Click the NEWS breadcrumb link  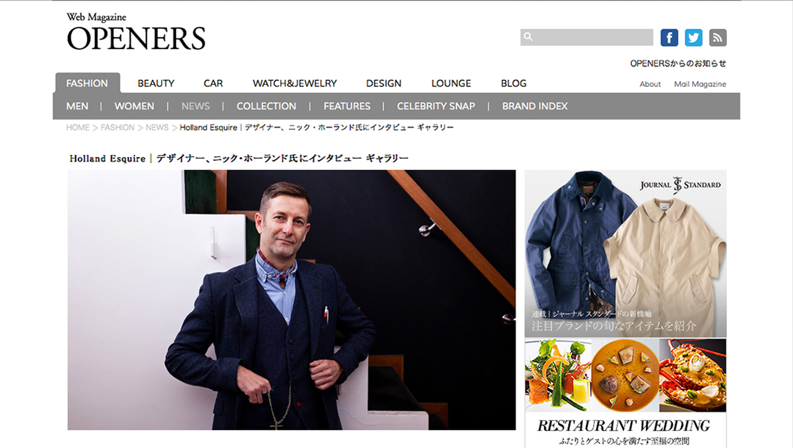coord(157,128)
